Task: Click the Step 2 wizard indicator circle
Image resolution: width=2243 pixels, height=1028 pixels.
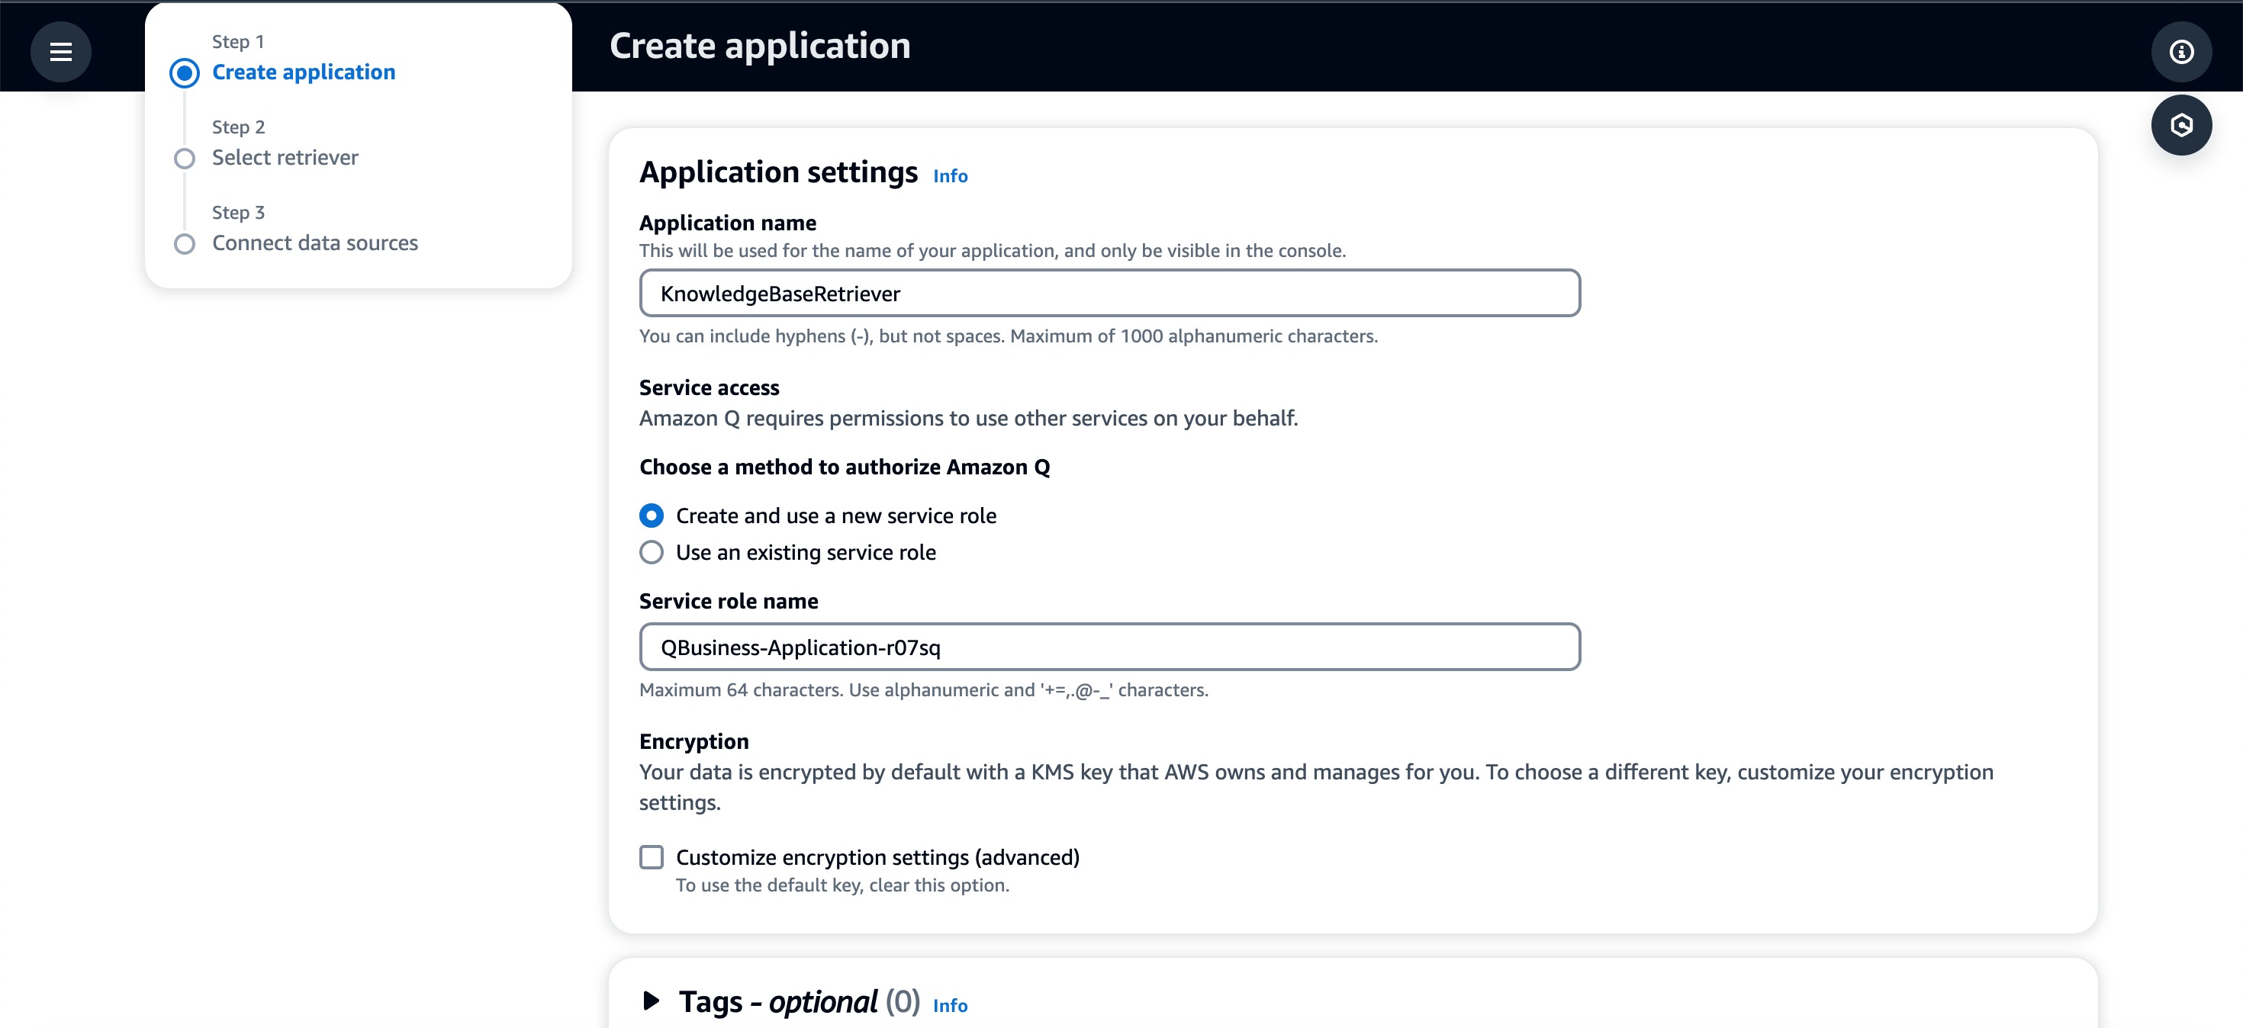Action: [x=184, y=159]
